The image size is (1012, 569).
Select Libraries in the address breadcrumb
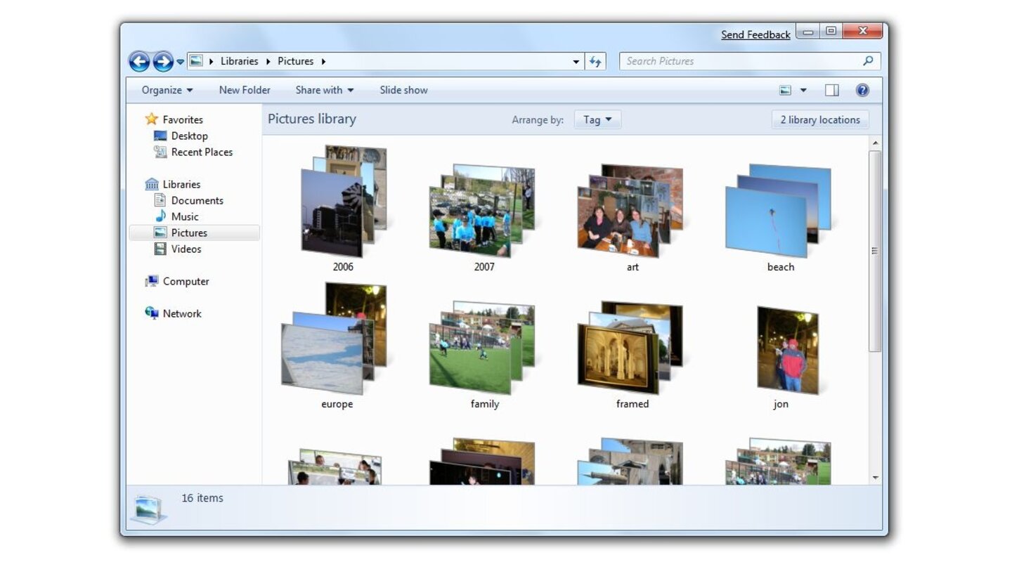pos(239,61)
